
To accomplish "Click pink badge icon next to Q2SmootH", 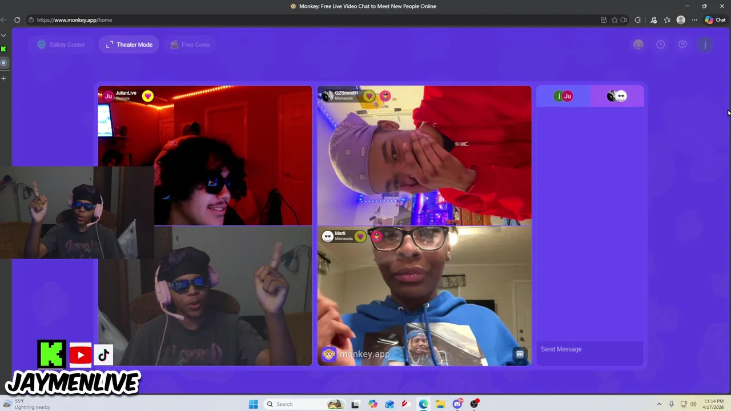I will point(385,96).
